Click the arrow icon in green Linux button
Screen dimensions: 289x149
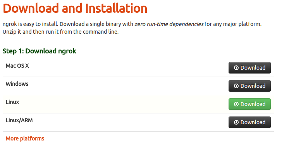point(236,104)
